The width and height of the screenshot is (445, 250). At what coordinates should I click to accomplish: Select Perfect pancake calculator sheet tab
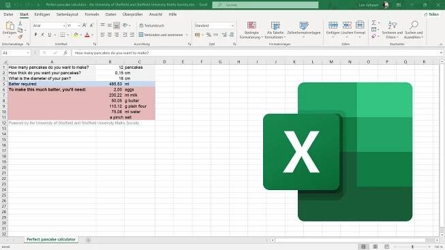(51, 240)
